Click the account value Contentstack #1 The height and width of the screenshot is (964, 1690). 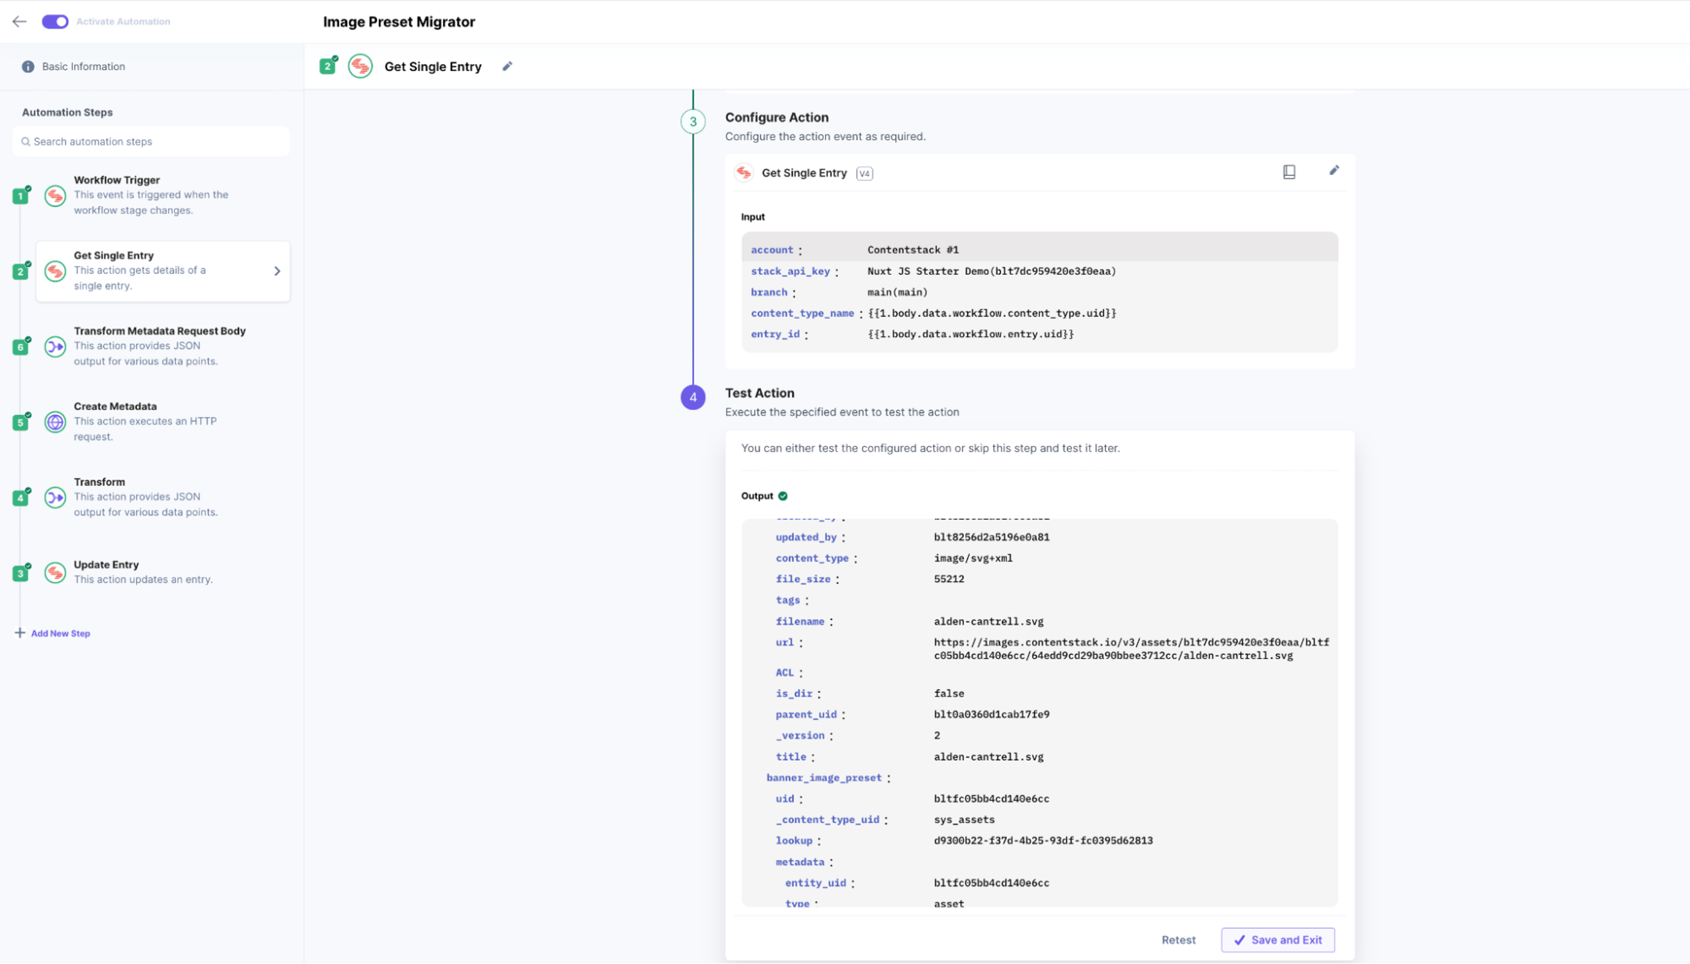pos(912,249)
